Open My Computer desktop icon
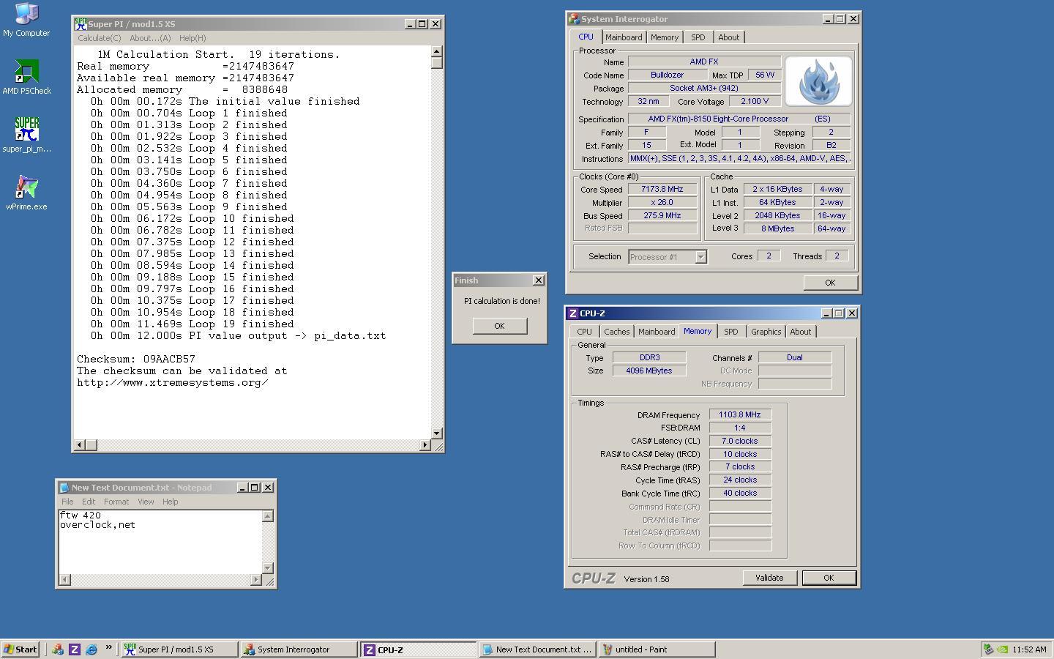The height and width of the screenshot is (659, 1054). (26, 20)
